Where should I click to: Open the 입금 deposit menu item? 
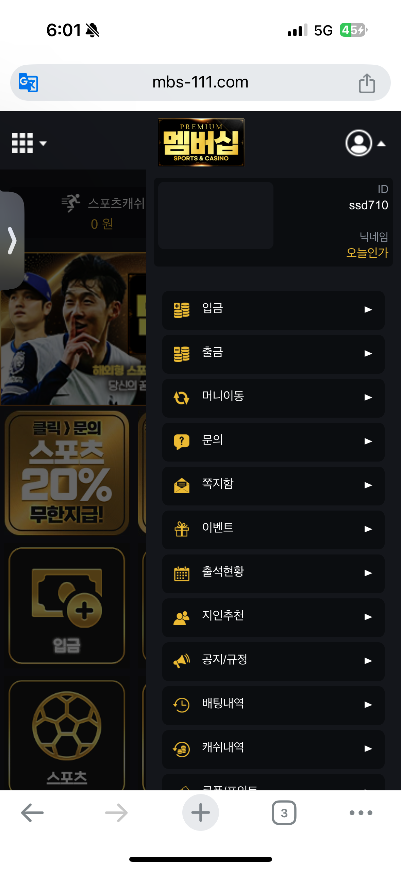273,310
